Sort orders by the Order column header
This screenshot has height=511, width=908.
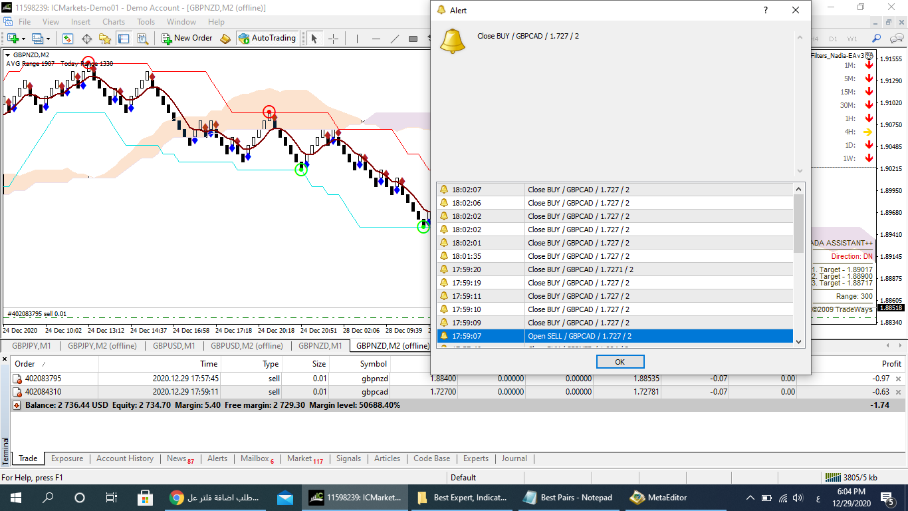coord(55,364)
